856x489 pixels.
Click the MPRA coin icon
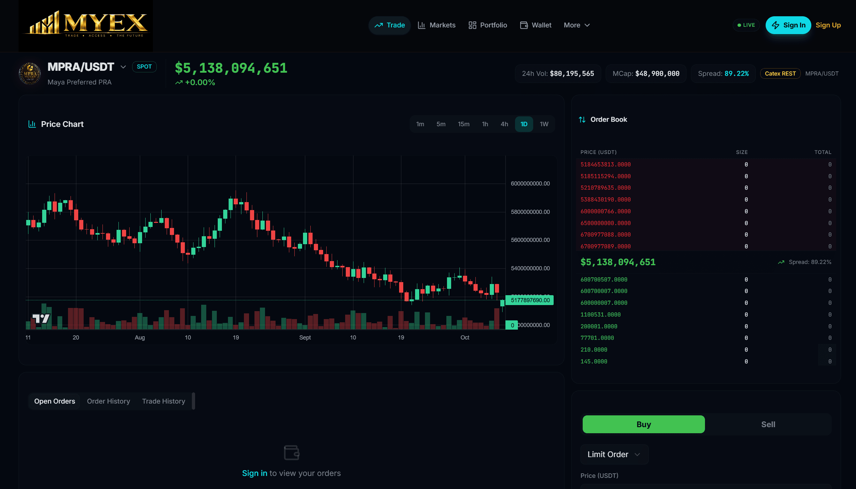tap(30, 74)
